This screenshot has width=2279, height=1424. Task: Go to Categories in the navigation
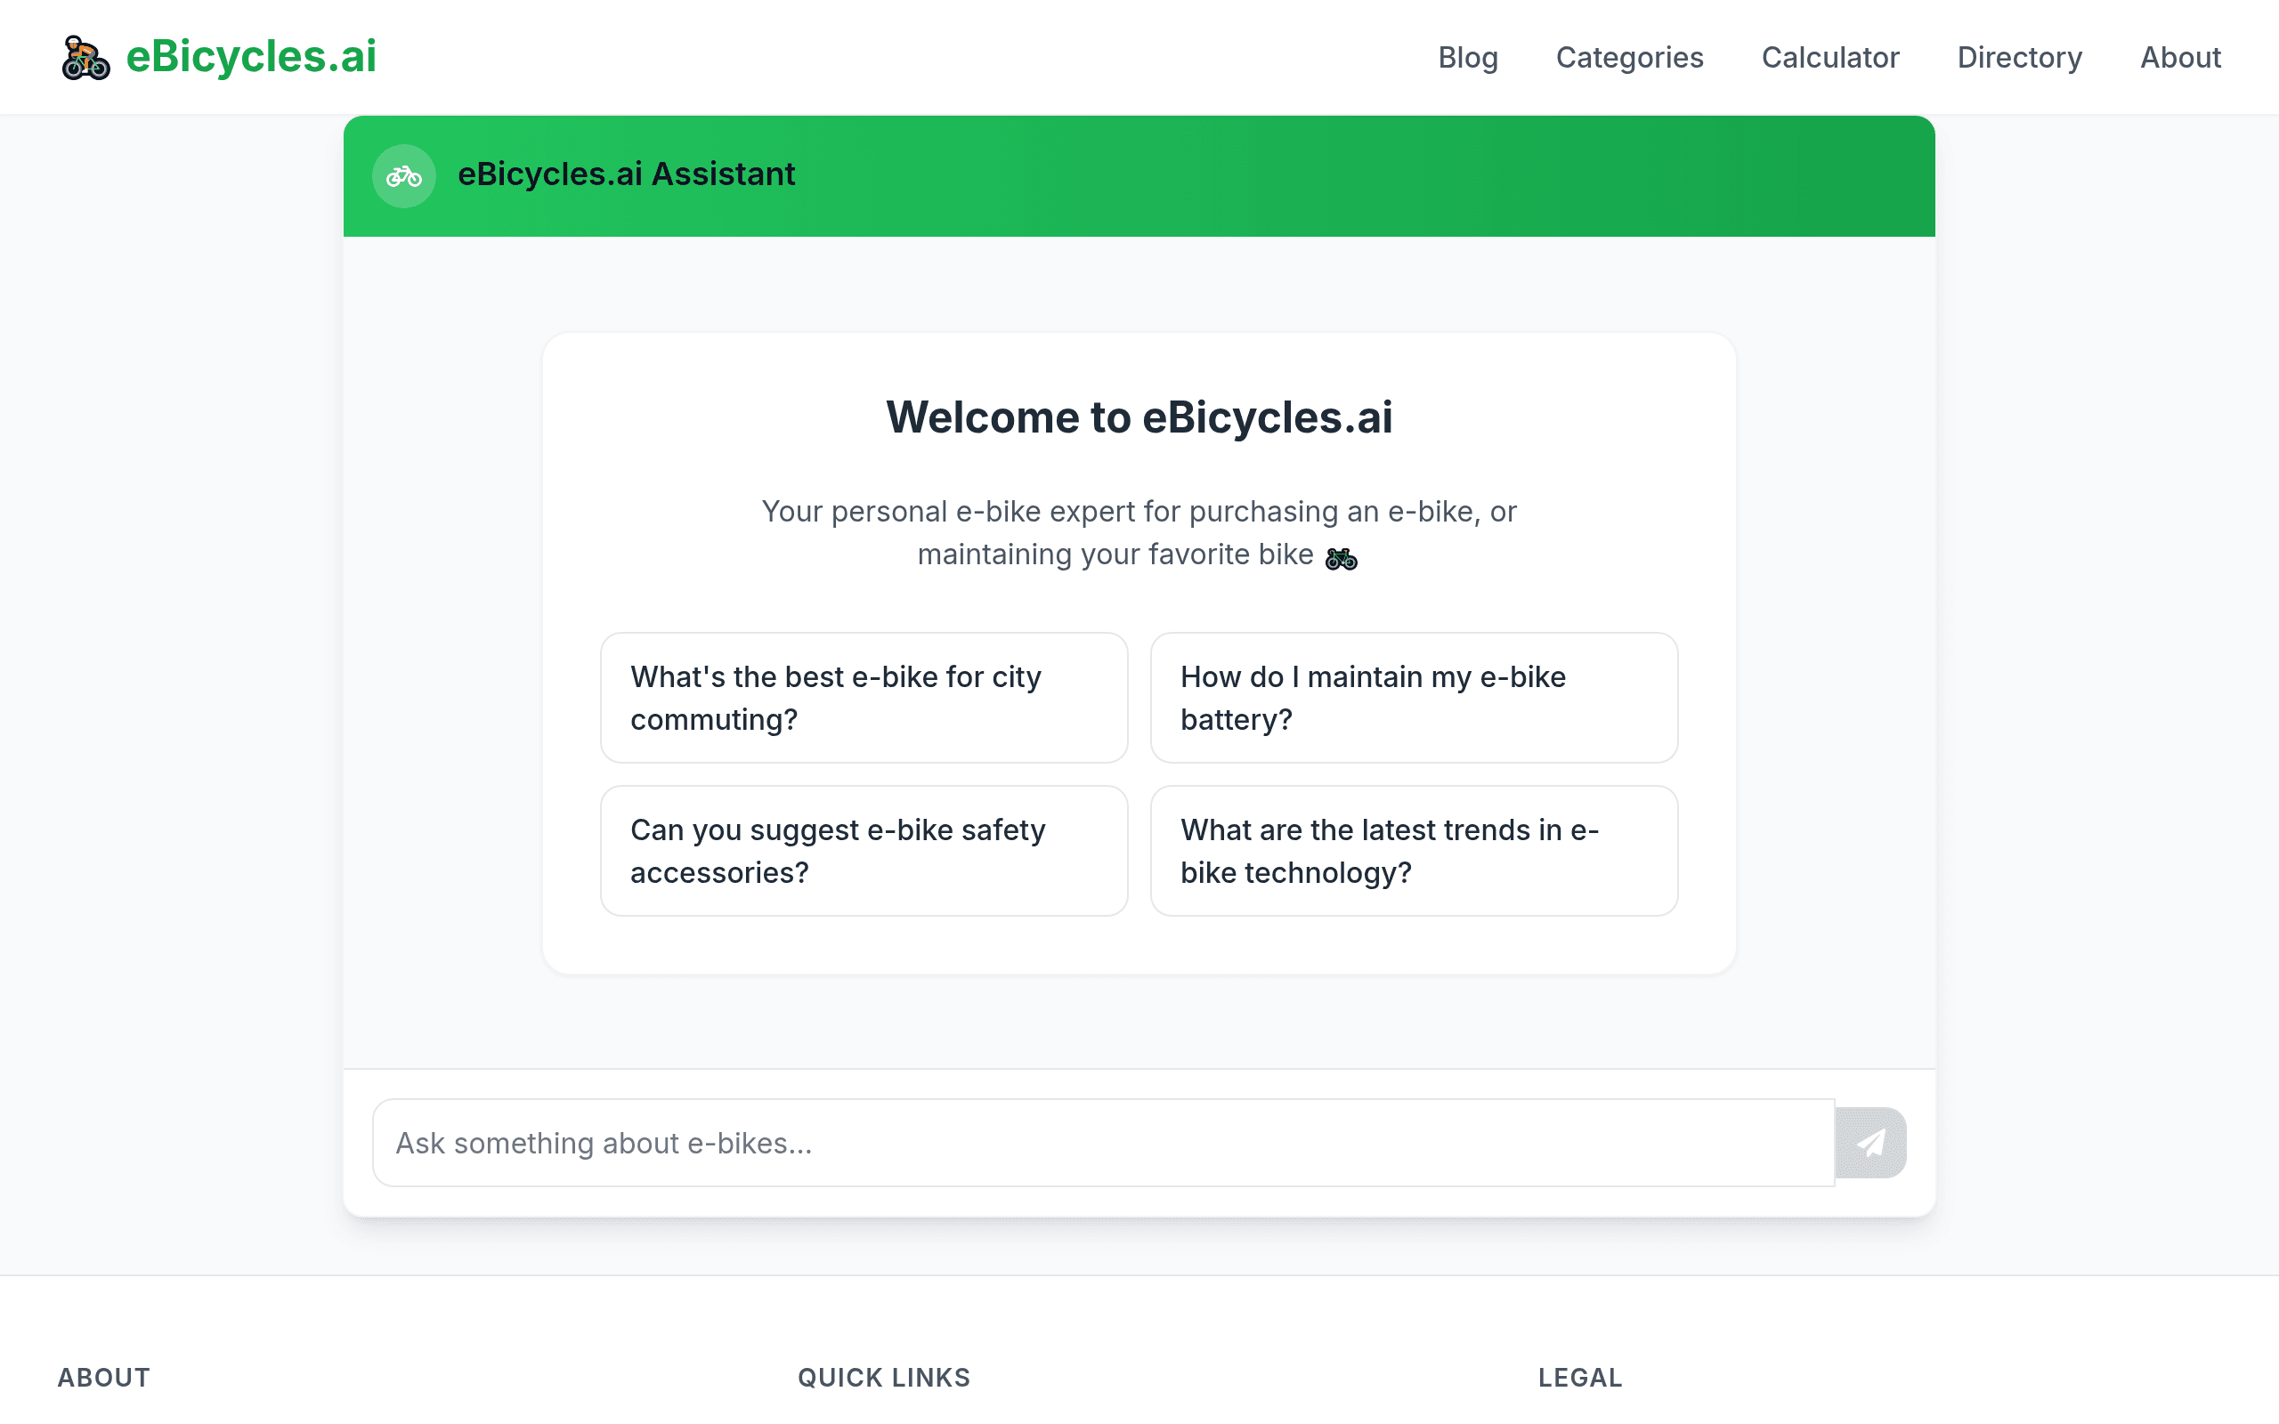(1629, 58)
